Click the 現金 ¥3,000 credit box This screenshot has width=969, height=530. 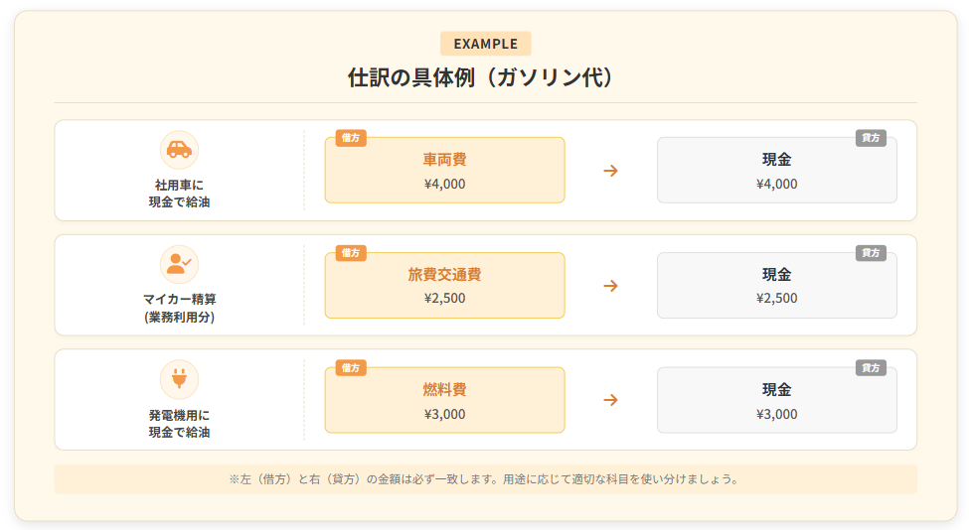776,401
